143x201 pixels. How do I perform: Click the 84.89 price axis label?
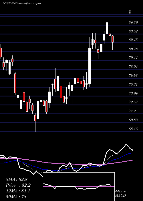click(x=133, y=23)
